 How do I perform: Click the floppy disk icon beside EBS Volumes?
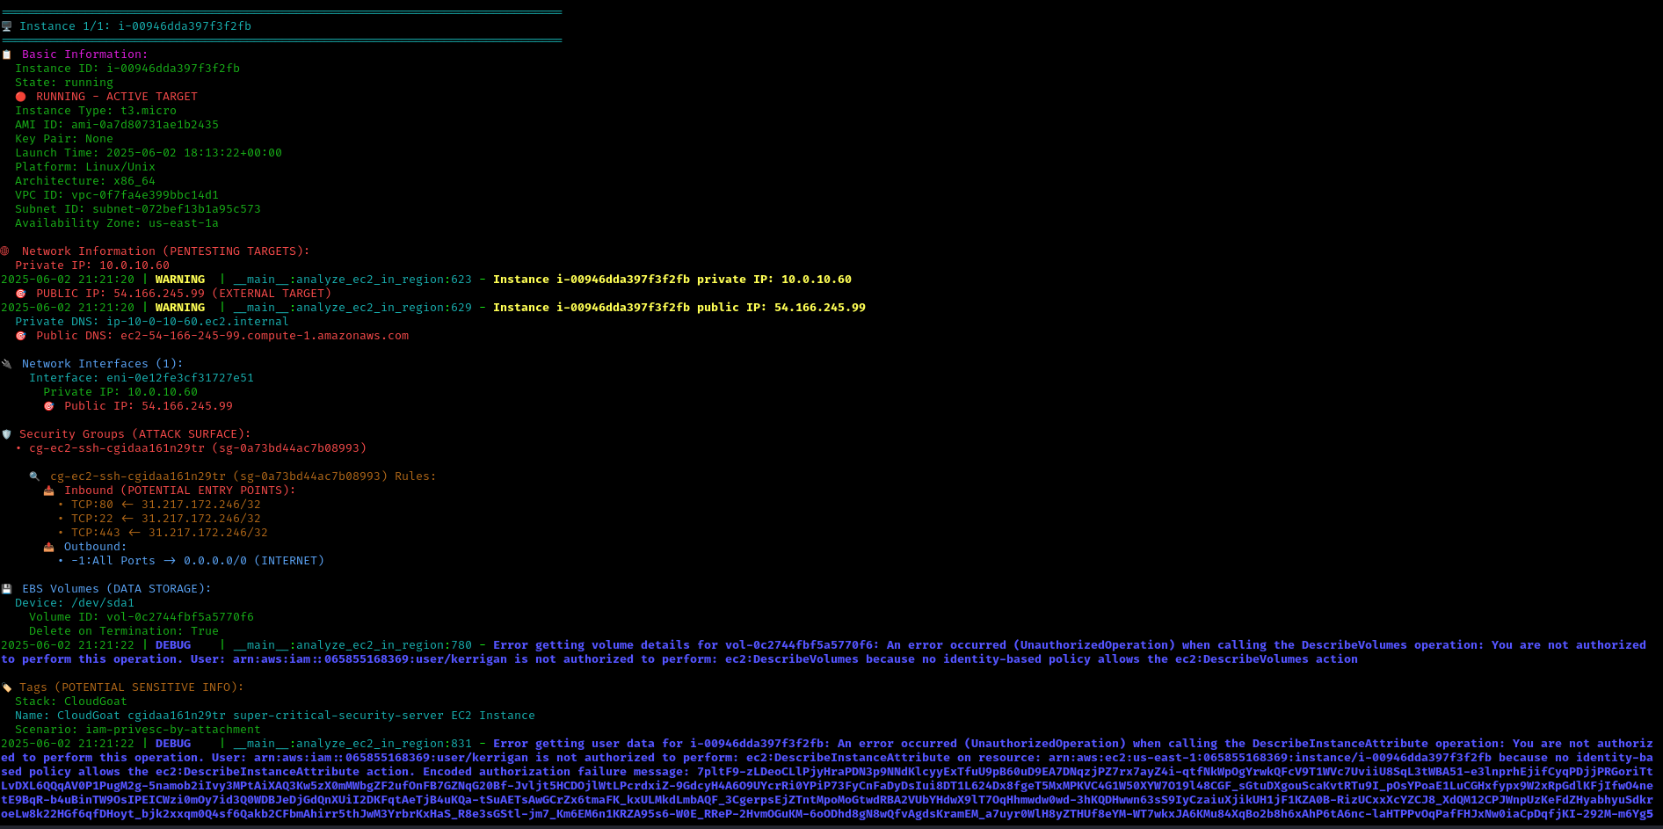click(x=6, y=589)
